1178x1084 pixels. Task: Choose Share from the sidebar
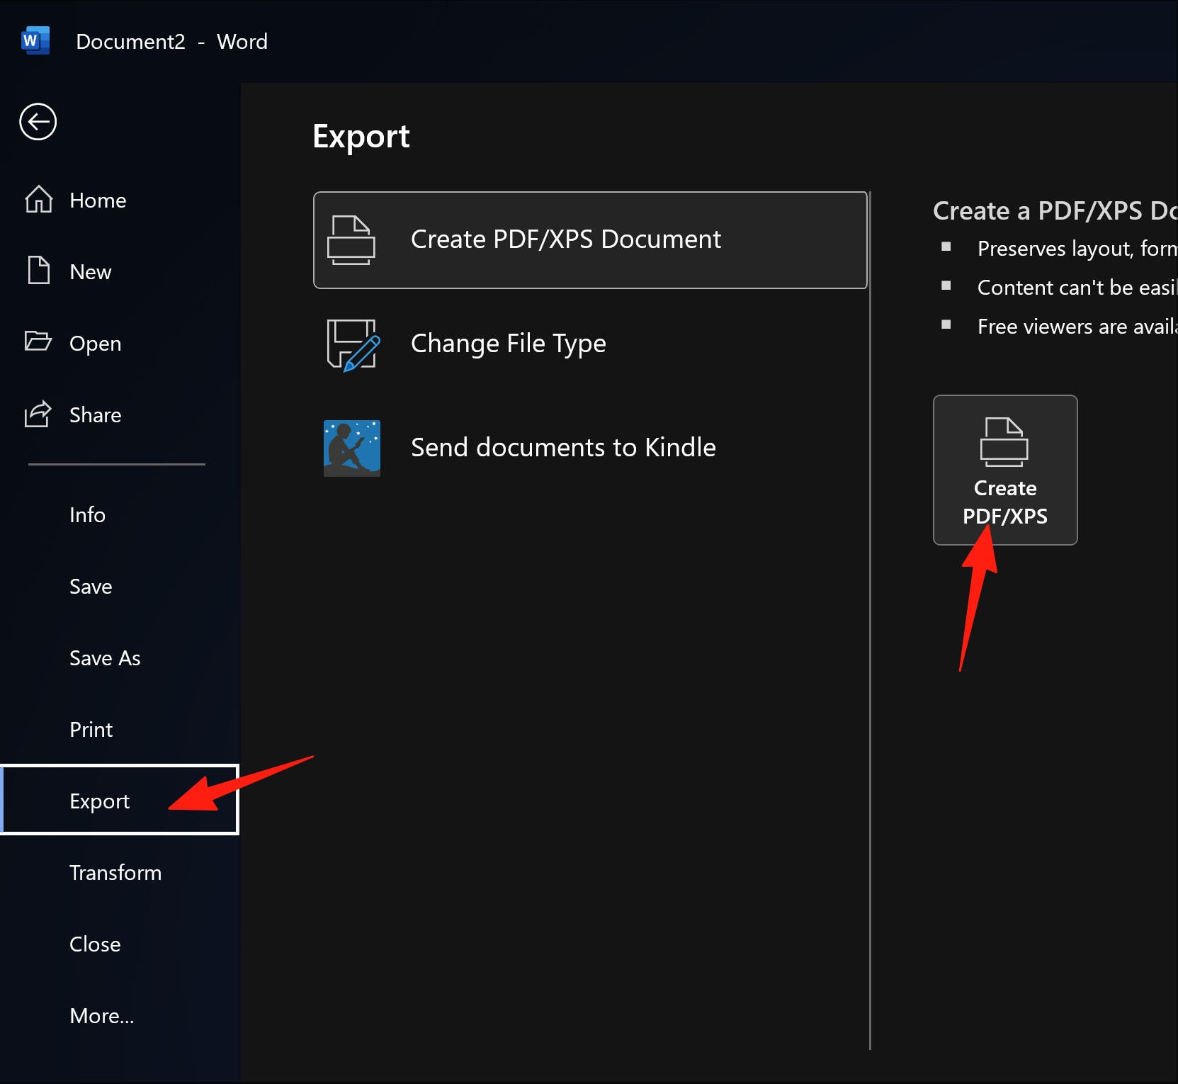[119, 415]
